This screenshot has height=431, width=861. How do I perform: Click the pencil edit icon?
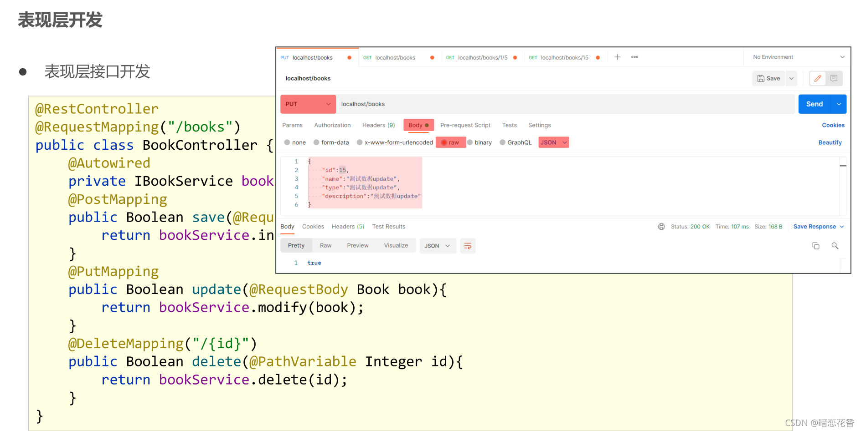818,78
